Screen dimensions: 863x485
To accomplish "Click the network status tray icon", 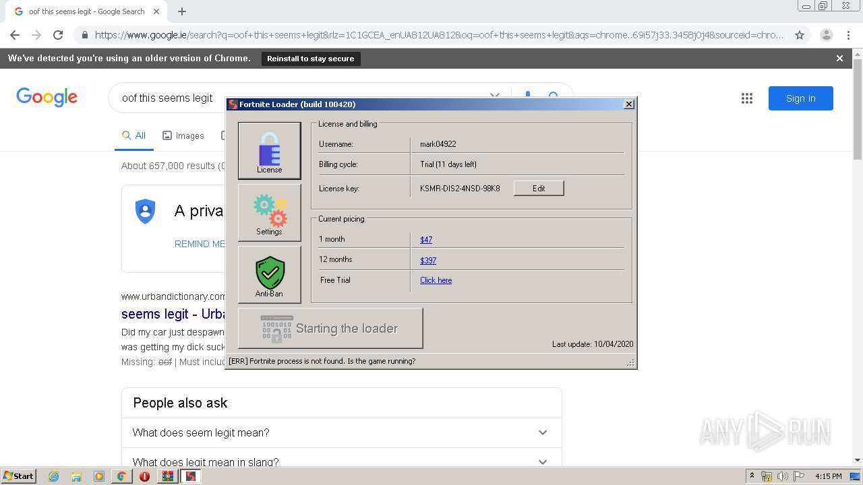I will coord(767,476).
